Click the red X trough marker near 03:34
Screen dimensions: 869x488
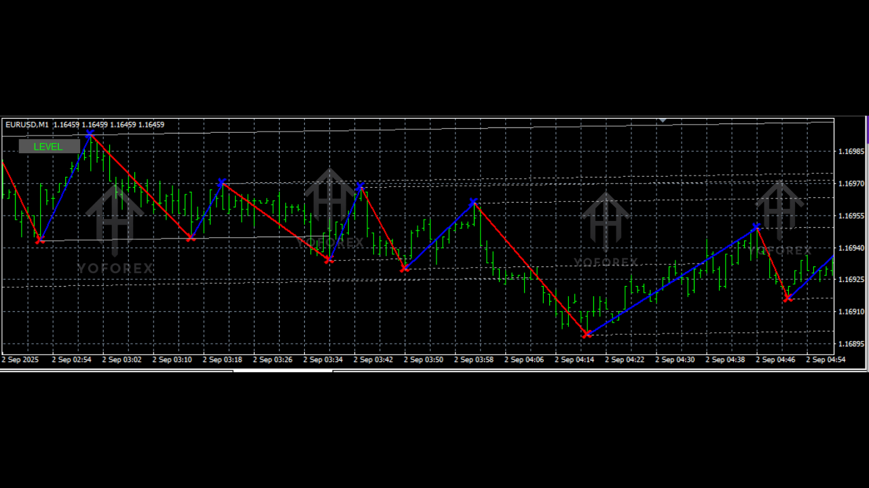click(x=330, y=260)
